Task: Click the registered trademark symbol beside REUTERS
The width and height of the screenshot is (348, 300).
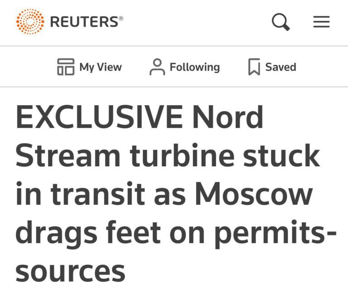Action: point(121,18)
